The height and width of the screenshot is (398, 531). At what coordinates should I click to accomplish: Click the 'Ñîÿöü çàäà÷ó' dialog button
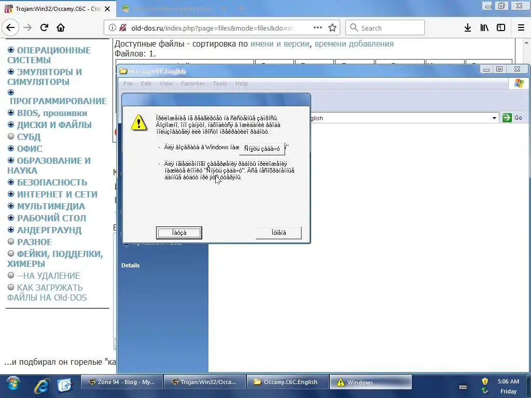pos(262,149)
